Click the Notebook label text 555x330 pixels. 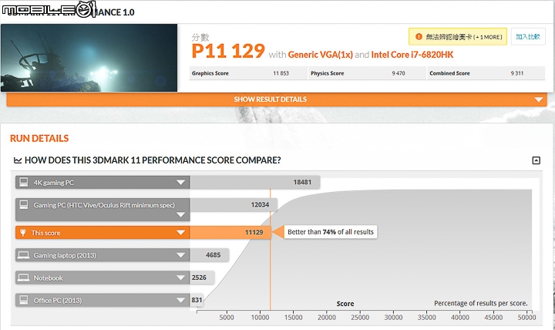(x=48, y=278)
